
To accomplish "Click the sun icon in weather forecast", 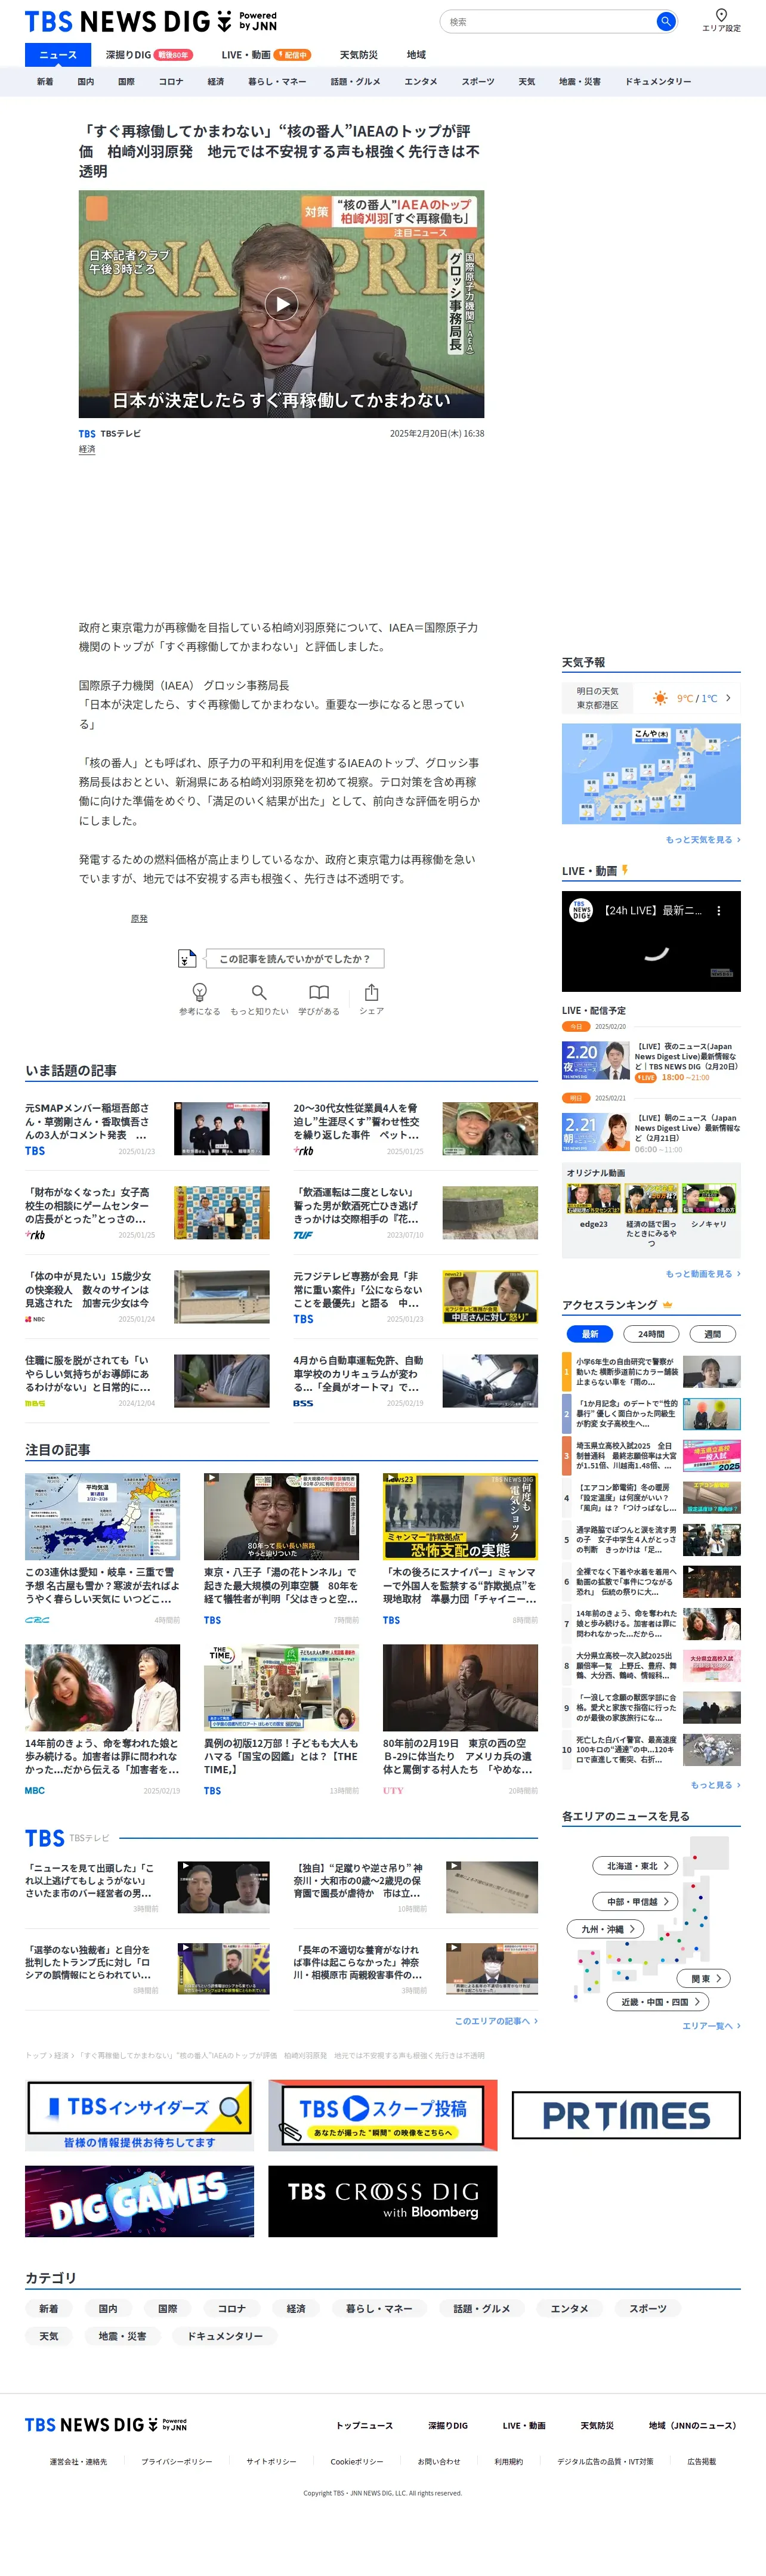I will click(x=660, y=698).
